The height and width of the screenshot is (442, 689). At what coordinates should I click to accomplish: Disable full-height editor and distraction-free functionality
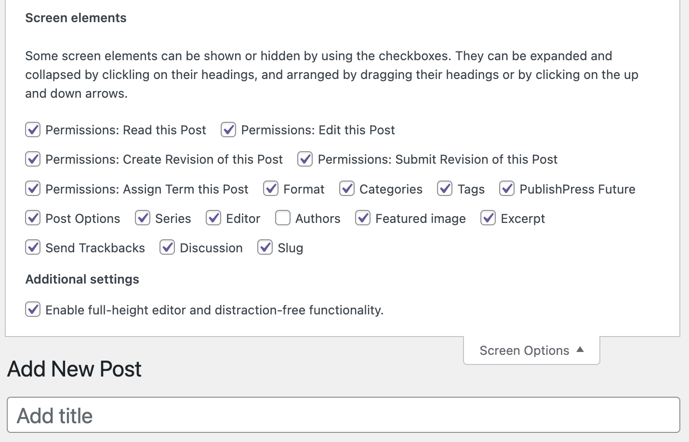point(33,310)
